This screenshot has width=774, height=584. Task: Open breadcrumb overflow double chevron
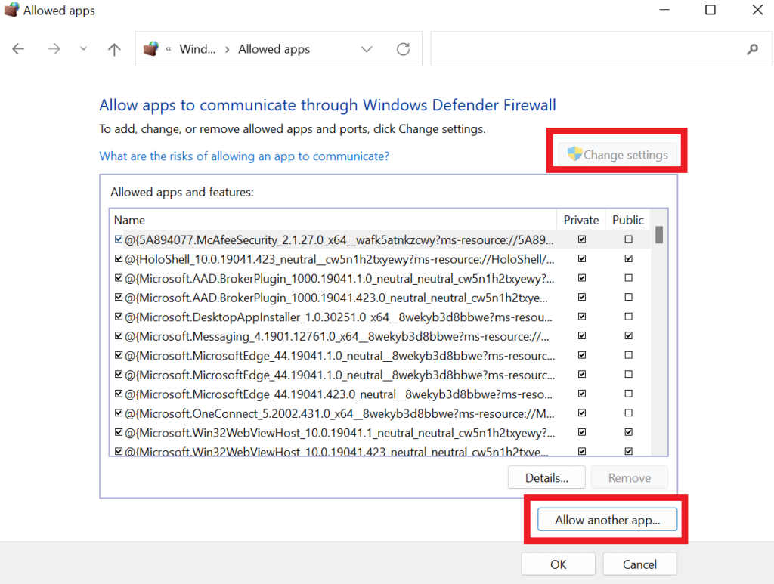point(169,49)
